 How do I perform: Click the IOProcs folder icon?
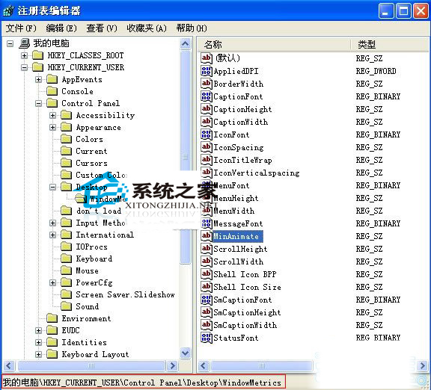click(67, 247)
